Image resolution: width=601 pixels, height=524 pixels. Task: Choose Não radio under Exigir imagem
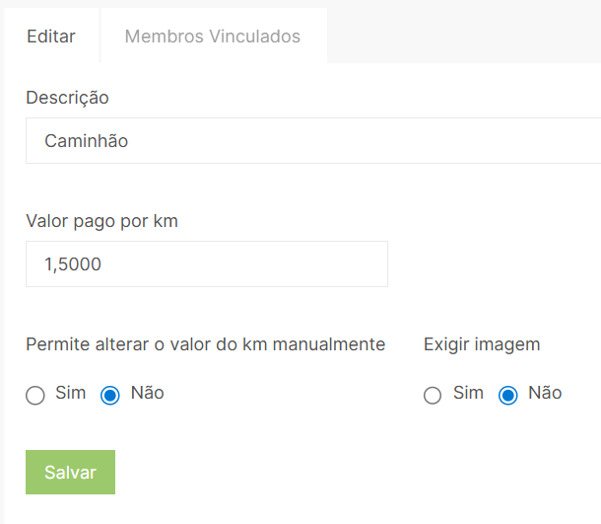tap(508, 396)
